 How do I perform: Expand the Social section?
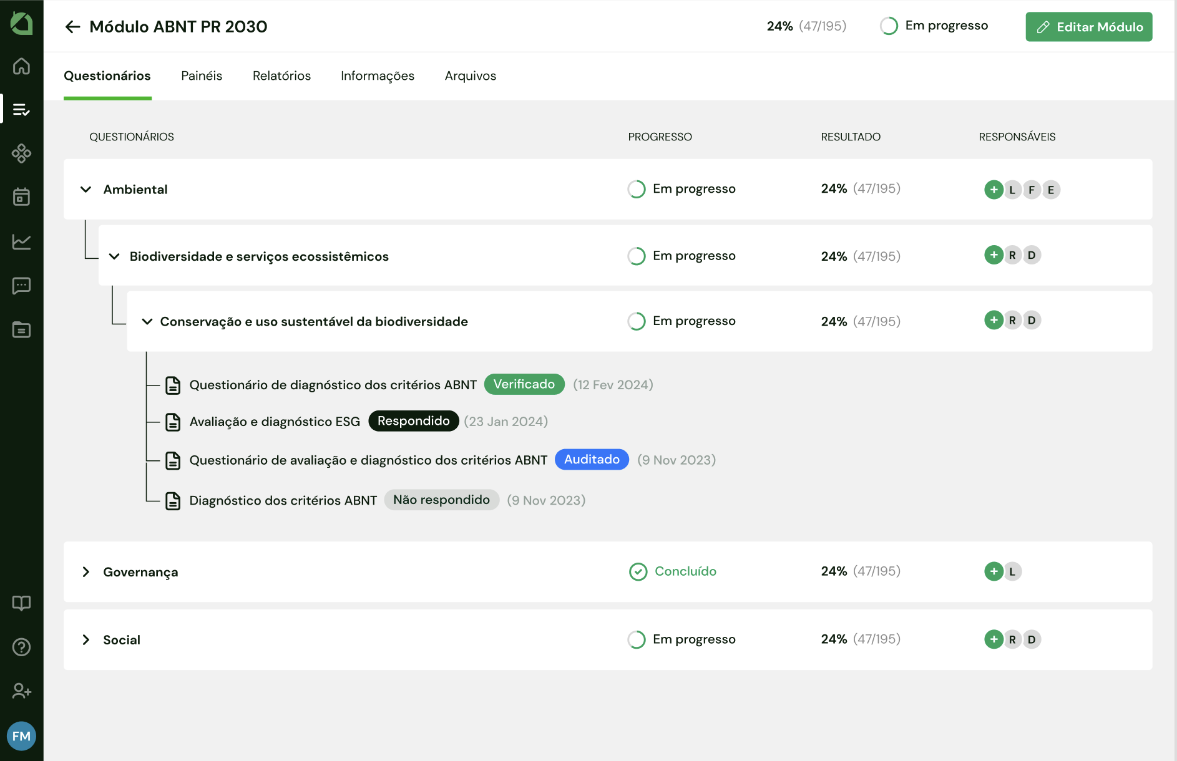click(x=86, y=640)
